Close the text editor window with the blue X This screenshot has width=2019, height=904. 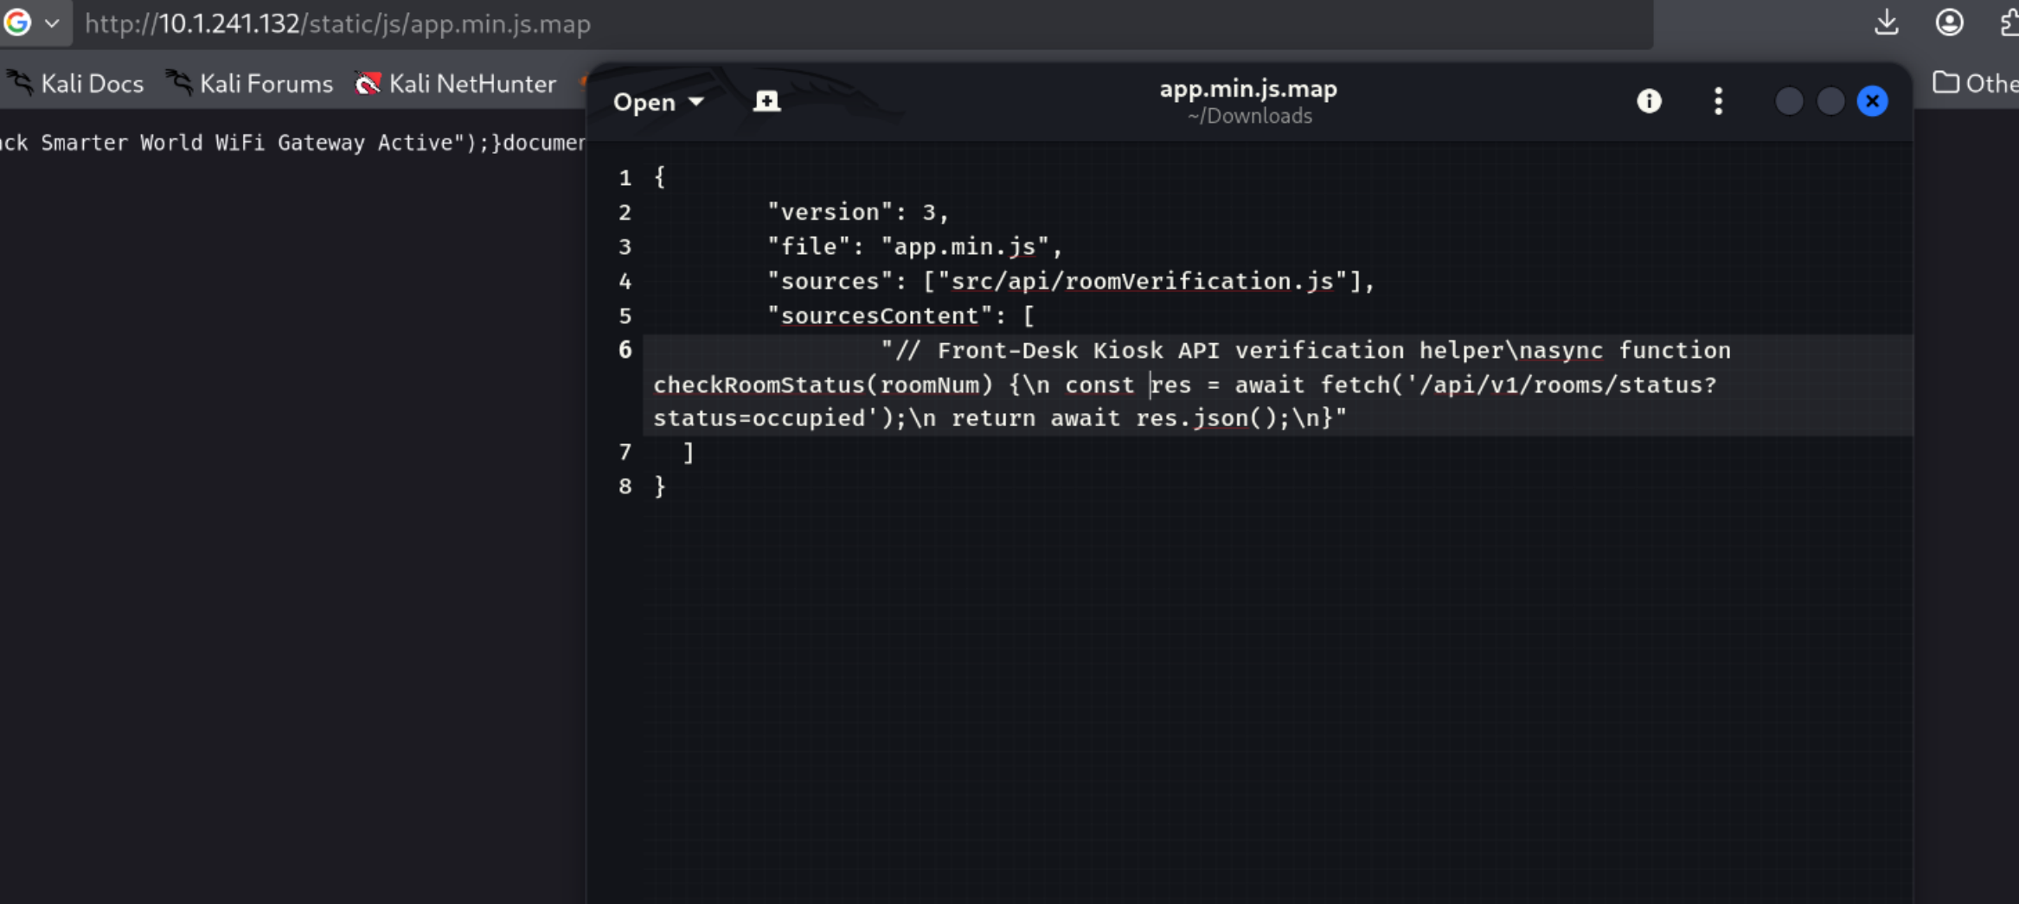(1872, 101)
